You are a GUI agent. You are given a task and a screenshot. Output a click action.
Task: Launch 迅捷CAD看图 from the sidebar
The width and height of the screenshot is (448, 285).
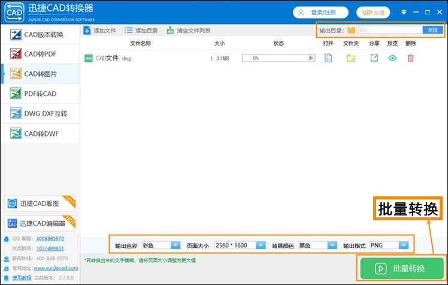(40, 204)
